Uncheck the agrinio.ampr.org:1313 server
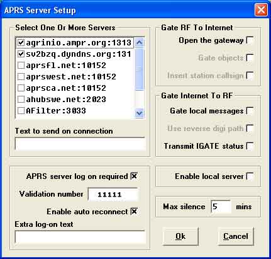 click(21, 43)
